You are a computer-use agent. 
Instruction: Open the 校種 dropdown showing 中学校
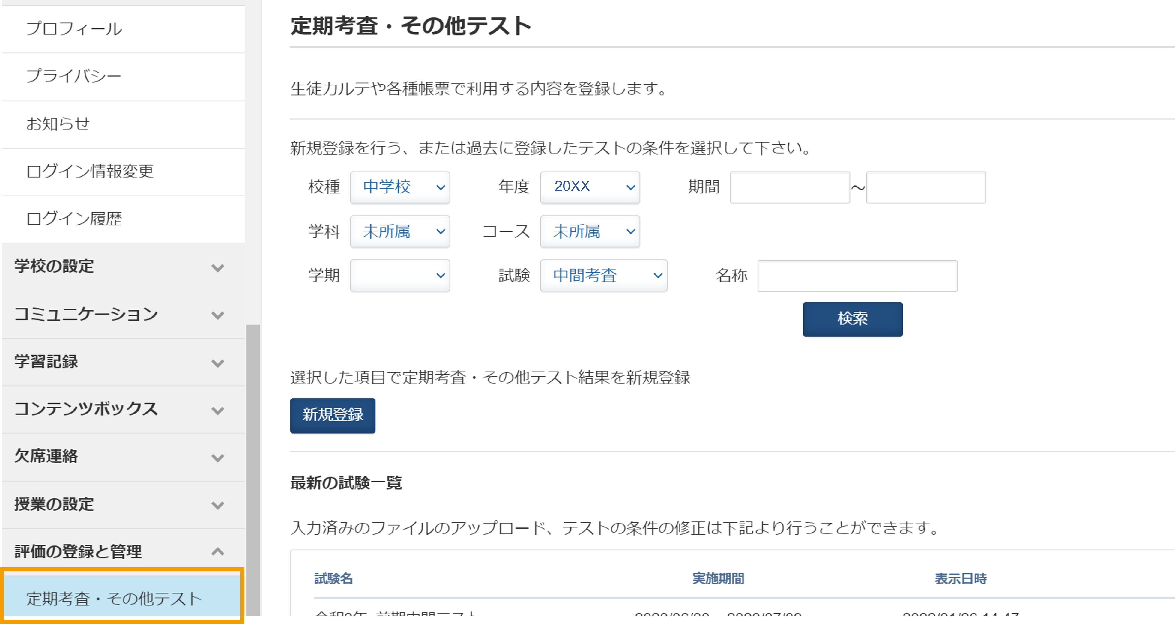pyautogui.click(x=400, y=187)
